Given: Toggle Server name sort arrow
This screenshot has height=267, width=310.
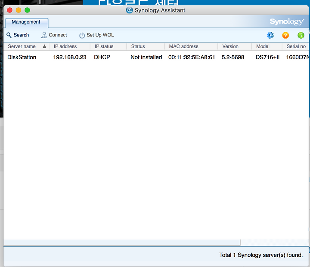Looking at the screenshot, I should 44,46.
